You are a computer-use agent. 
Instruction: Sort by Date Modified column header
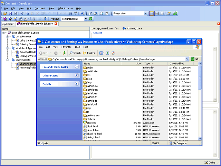pos(181,64)
